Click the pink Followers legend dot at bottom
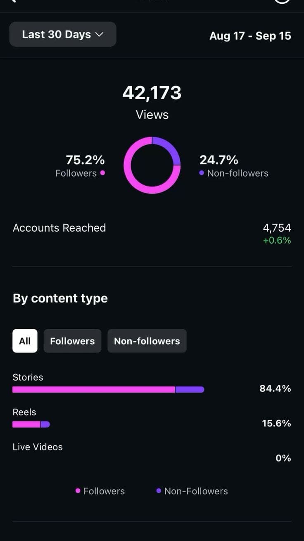 click(78, 491)
